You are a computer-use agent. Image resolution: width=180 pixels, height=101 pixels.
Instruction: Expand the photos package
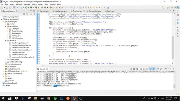(x=6, y=24)
